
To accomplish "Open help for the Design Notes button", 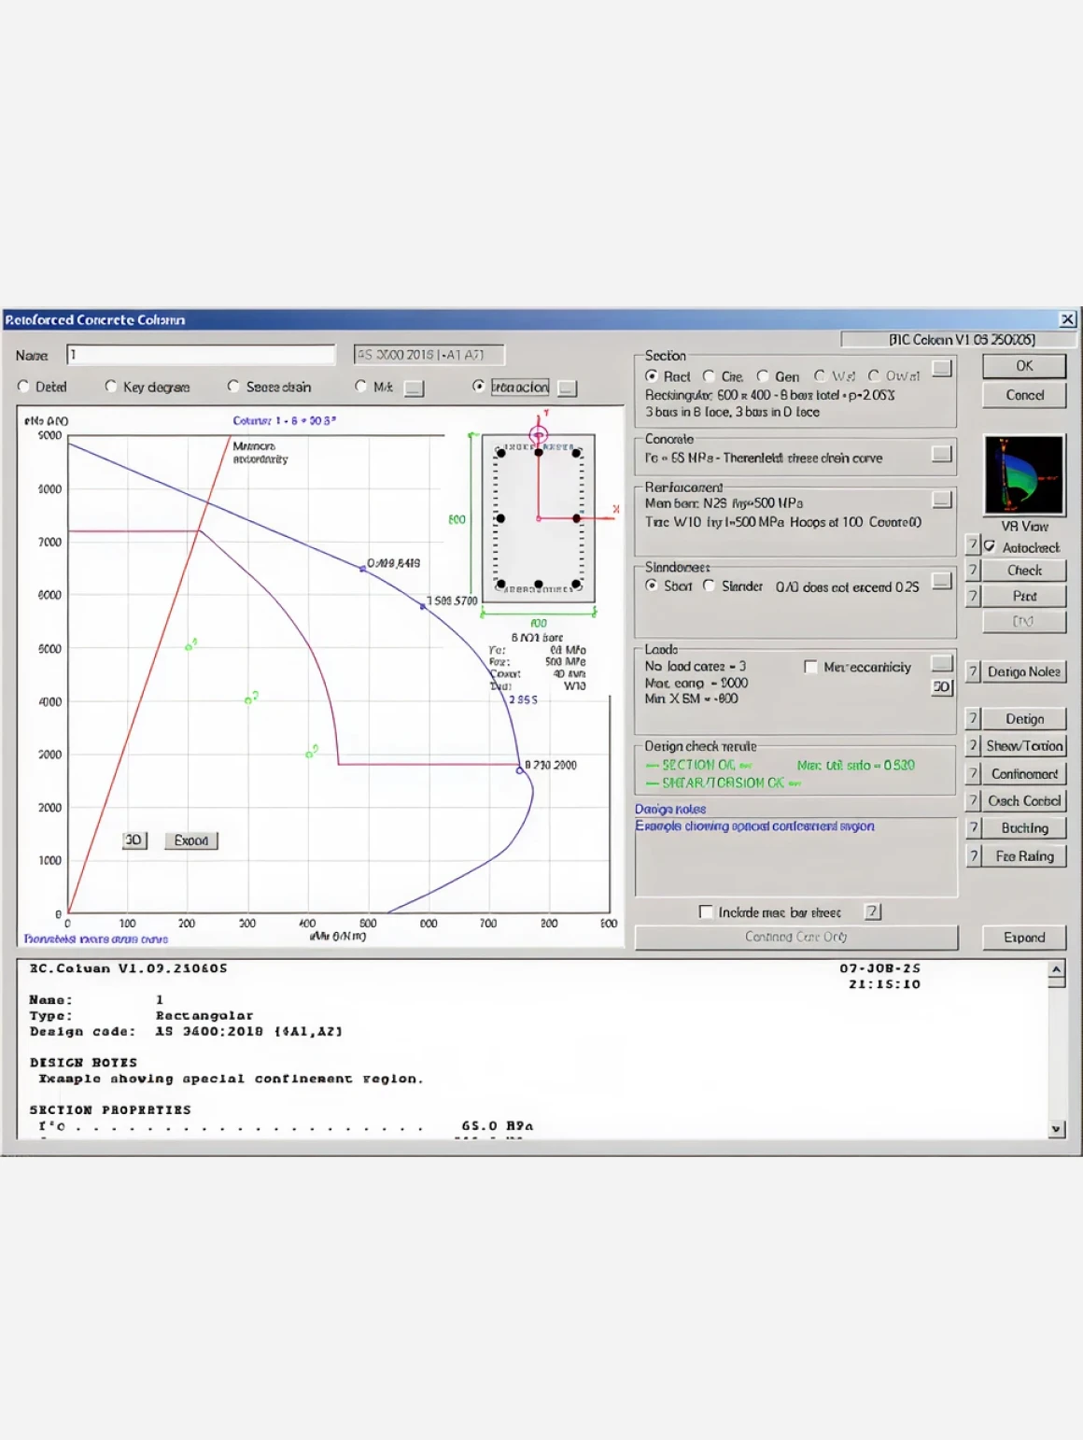I will coord(973,671).
